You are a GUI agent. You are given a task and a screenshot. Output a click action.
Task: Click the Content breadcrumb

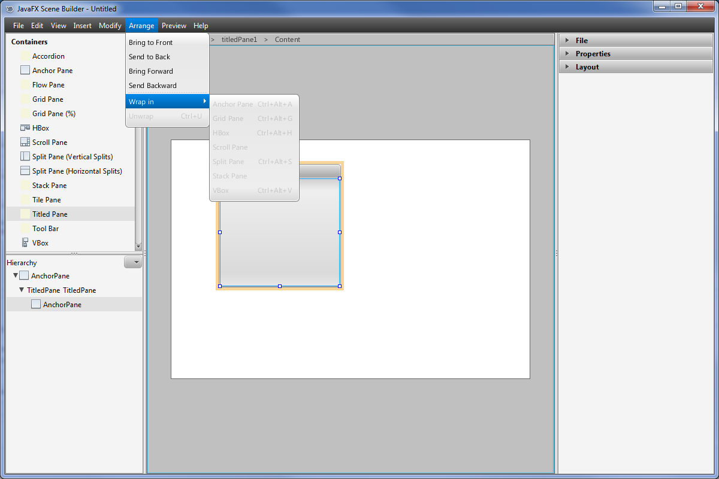(x=288, y=40)
